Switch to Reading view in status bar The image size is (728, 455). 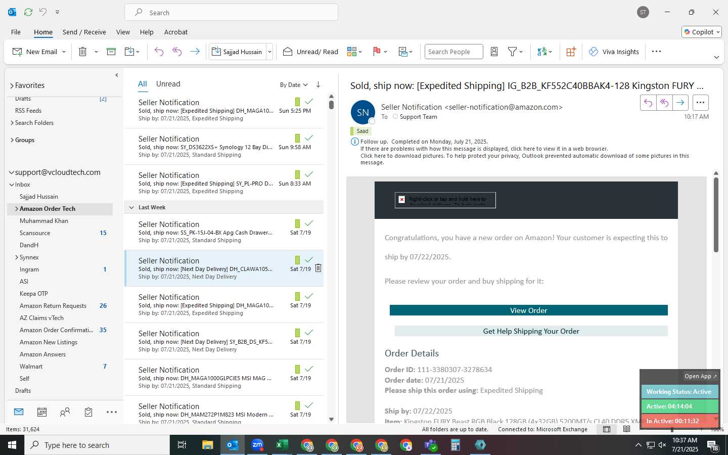pos(627,429)
